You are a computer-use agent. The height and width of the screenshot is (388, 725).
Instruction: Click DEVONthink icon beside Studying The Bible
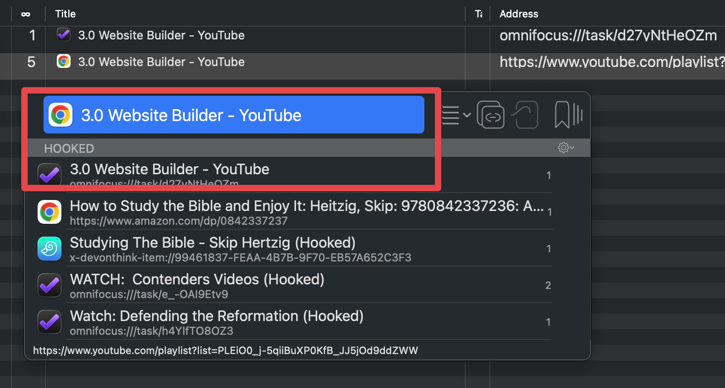pyautogui.click(x=49, y=249)
